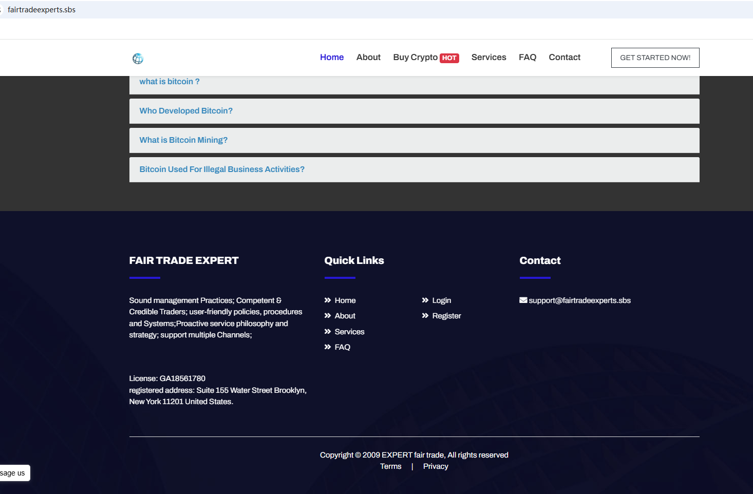Image resolution: width=753 pixels, height=494 pixels.
Task: Open the Privacy link in footer
Action: point(436,466)
